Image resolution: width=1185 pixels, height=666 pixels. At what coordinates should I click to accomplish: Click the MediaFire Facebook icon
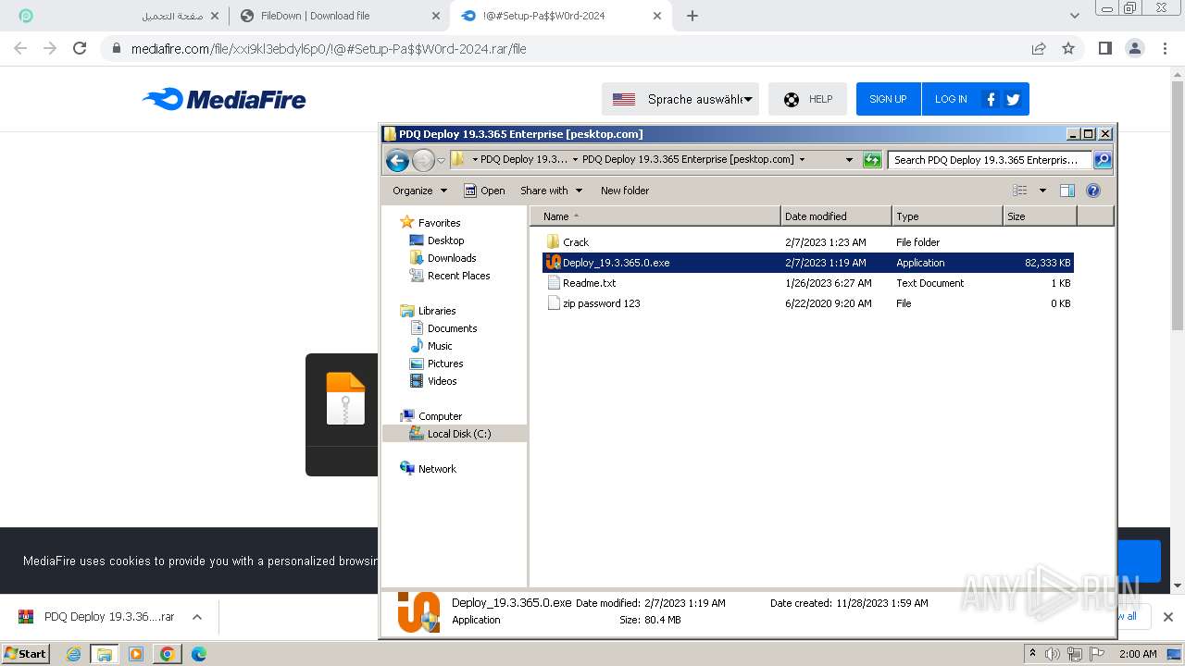point(991,99)
